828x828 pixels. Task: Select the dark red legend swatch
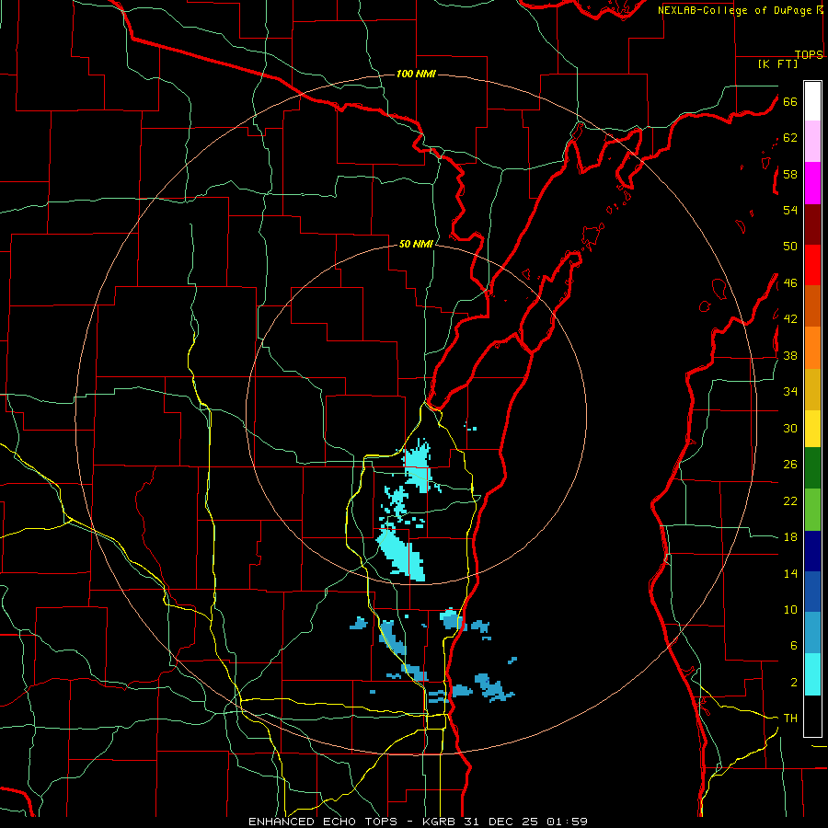[812, 224]
